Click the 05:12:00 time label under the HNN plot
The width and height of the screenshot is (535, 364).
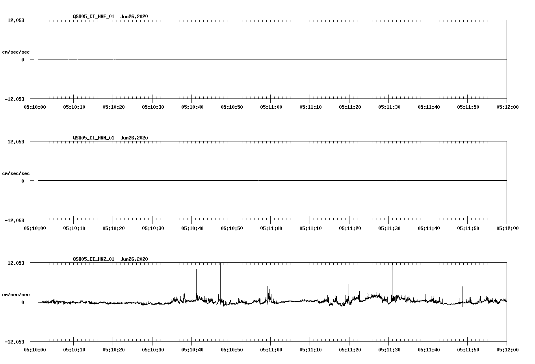(x=507, y=228)
